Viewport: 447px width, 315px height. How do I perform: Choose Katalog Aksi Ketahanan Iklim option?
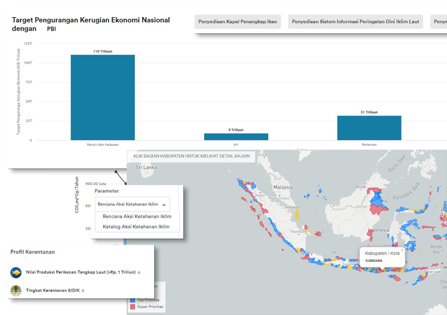click(136, 227)
